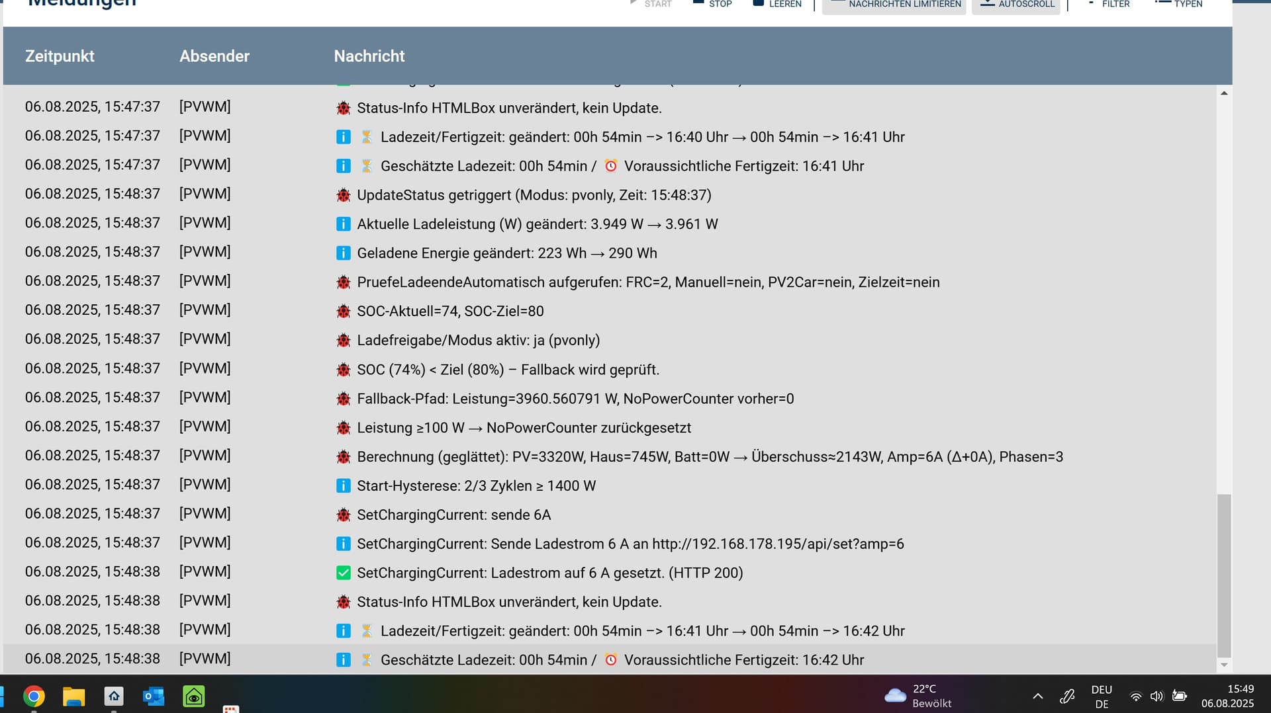
Task: Click info icon beside Start-Hysterese message
Action: pyautogui.click(x=343, y=485)
